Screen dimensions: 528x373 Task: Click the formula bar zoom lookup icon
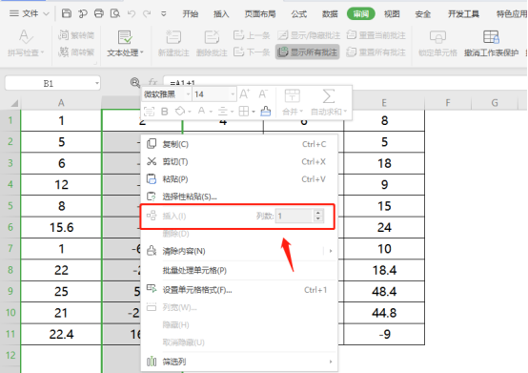(x=135, y=82)
